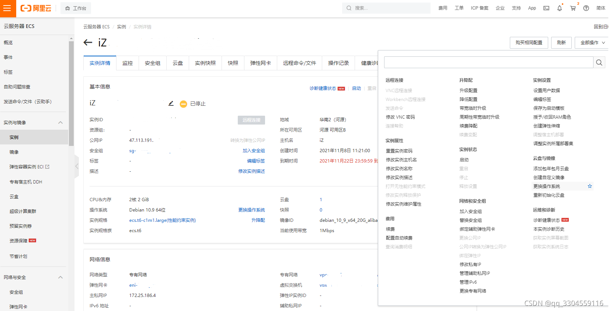Viewport: 609px width, 311px height.
Task: Switch to the 操作记录 tab
Action: [338, 63]
